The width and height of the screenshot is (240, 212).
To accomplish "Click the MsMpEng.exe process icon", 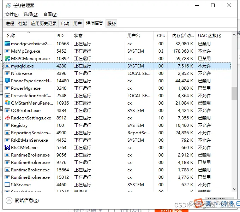I will pos(7,51).
